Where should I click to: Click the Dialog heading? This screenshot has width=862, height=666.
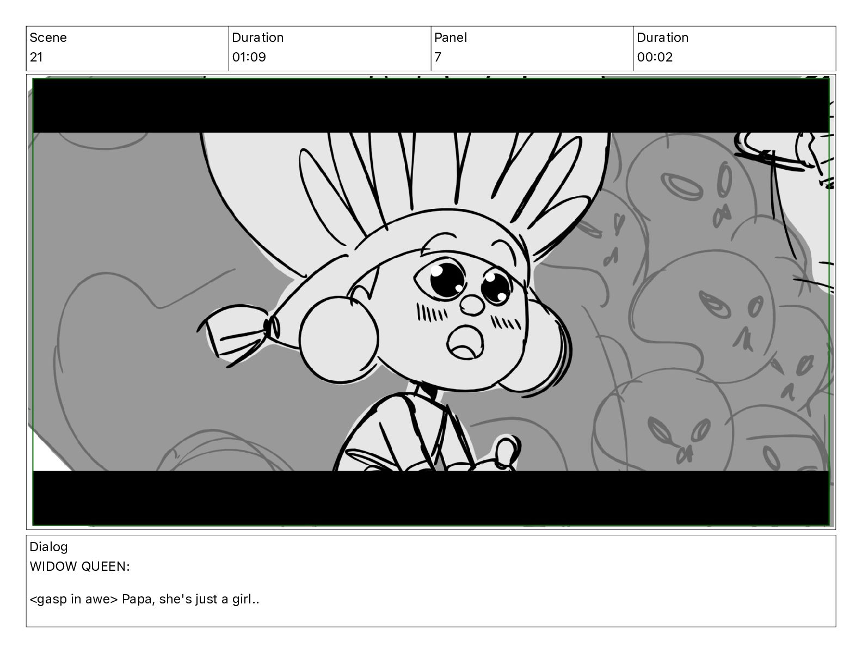[x=48, y=547]
